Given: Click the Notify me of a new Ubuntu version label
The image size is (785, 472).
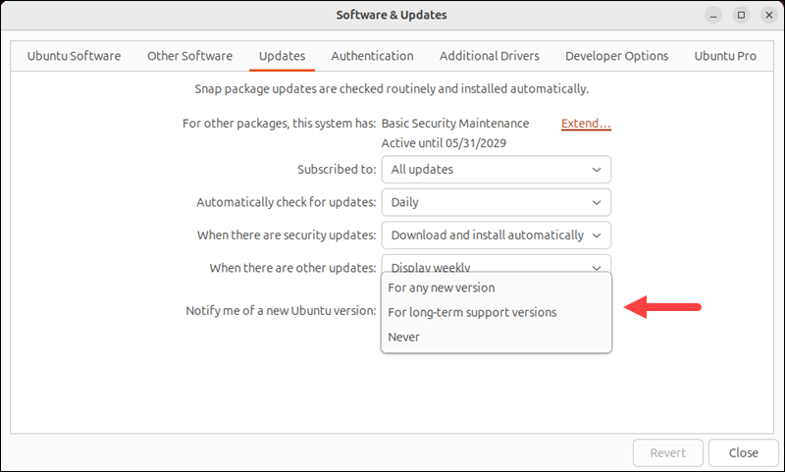Looking at the screenshot, I should pyautogui.click(x=281, y=311).
